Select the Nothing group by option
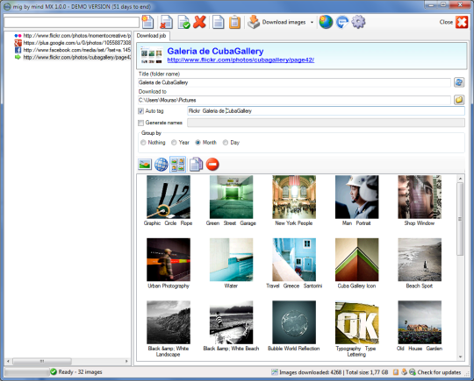 pos(153,143)
